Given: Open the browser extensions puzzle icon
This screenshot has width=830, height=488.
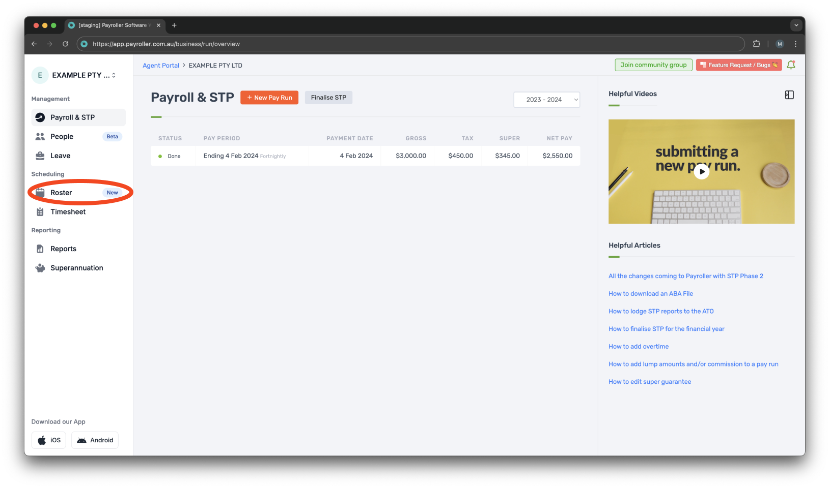Looking at the screenshot, I should [x=756, y=44].
